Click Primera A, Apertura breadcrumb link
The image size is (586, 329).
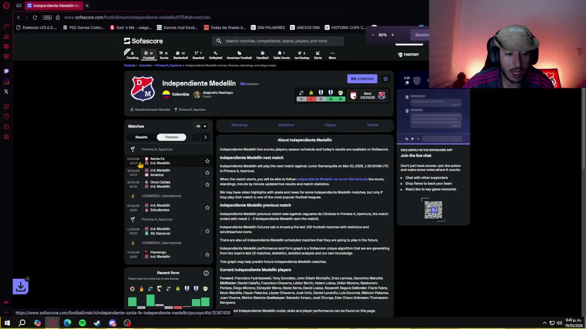168,65
